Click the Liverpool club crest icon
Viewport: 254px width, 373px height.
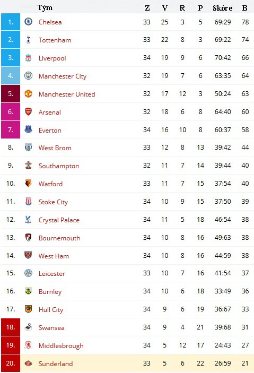(28, 57)
